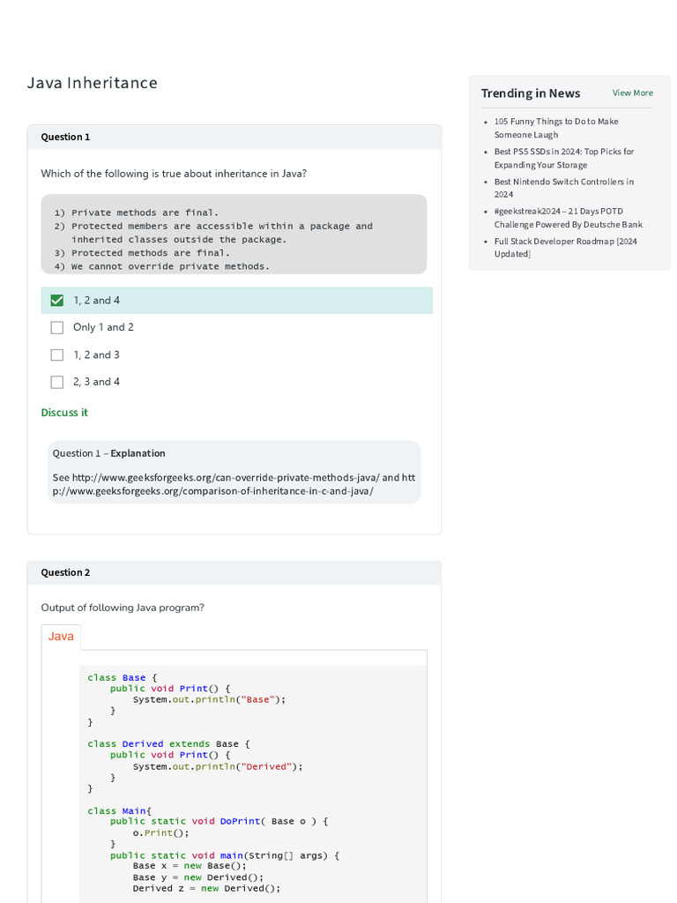This screenshot has width=677, height=903.
Task: Click the "Question 2" header bar
Action: coord(234,572)
